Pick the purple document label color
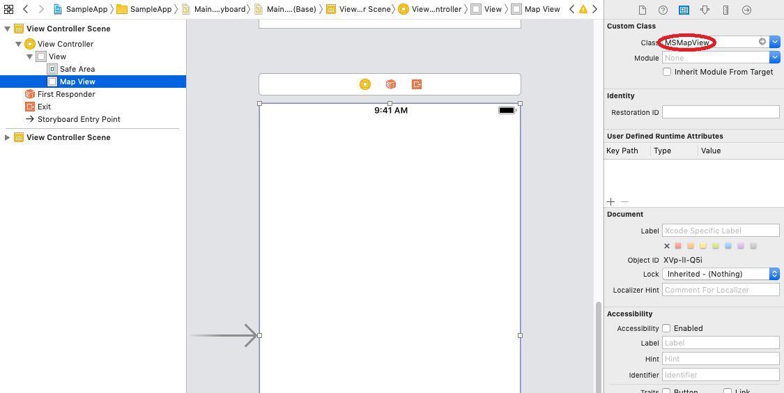Image resolution: width=784 pixels, height=393 pixels. [x=741, y=245]
